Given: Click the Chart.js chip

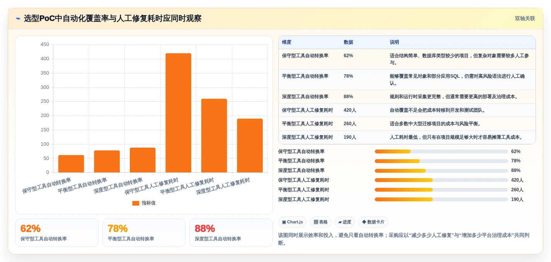Looking at the screenshot, I should [293, 222].
